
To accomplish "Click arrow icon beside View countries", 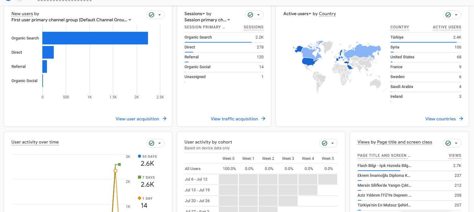I will click(461, 119).
